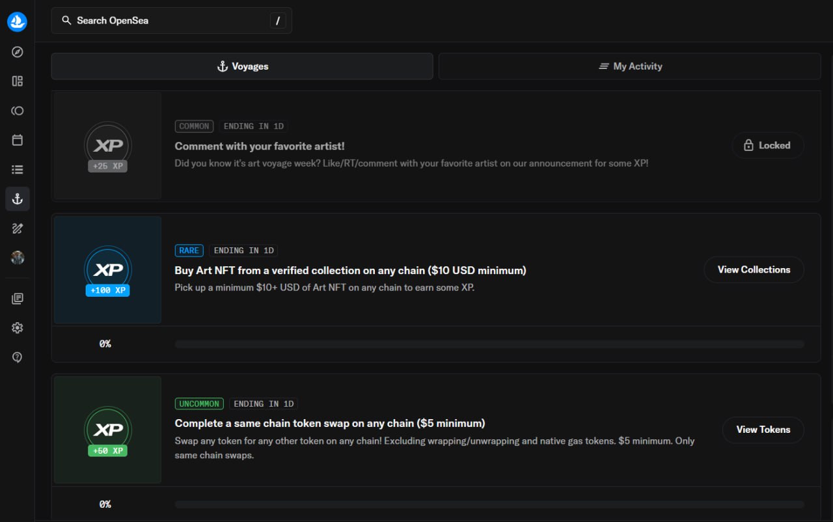Viewport: 833px width, 522px height.
Task: Open the OpenSea logo home icon
Action: 18,21
